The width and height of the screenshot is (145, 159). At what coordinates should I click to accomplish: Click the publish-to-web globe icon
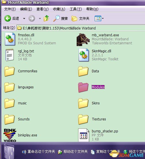[126, 152]
